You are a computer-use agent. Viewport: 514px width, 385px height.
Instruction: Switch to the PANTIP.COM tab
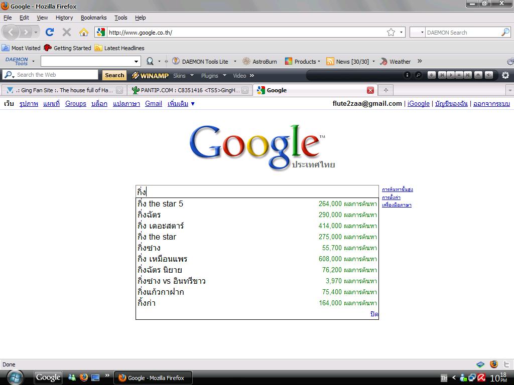coord(189,90)
